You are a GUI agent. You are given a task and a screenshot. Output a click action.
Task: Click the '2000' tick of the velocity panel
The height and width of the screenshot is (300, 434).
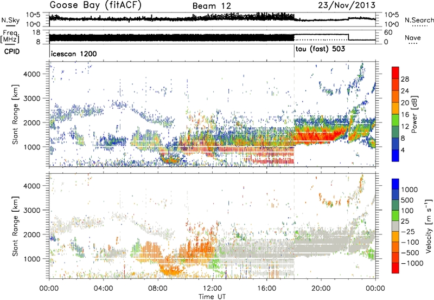31,234
